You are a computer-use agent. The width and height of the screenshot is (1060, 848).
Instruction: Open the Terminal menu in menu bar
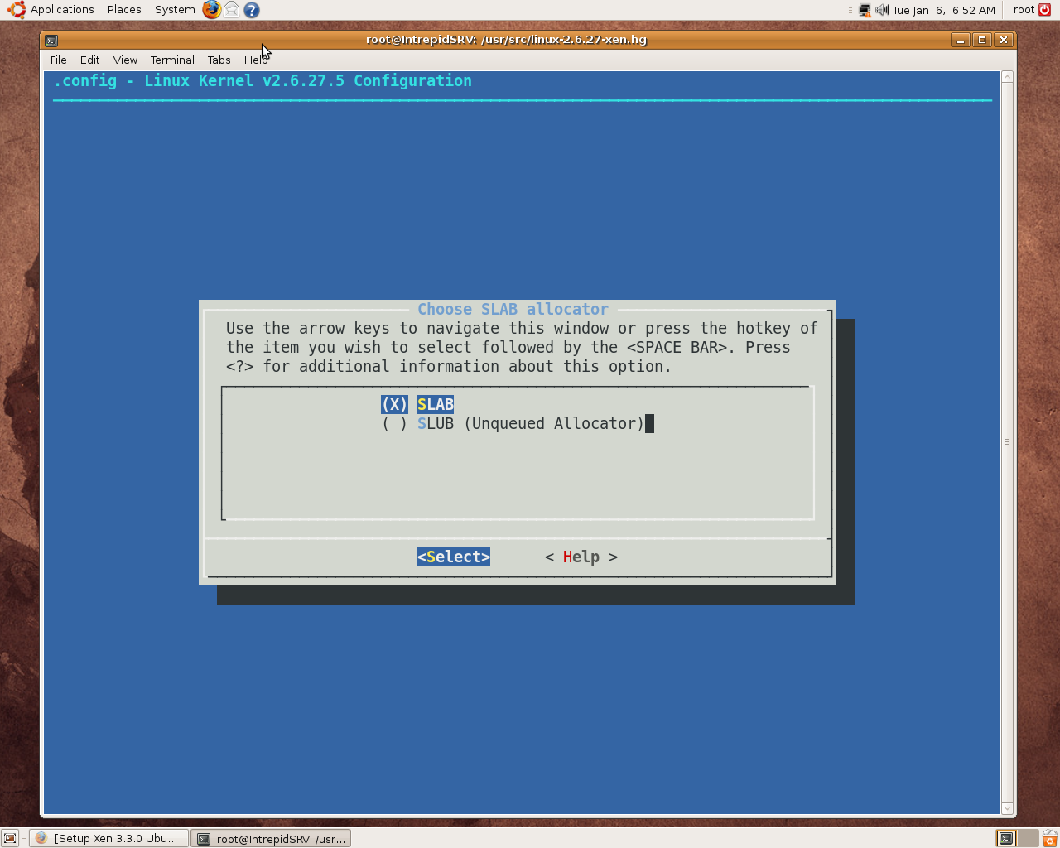(172, 60)
